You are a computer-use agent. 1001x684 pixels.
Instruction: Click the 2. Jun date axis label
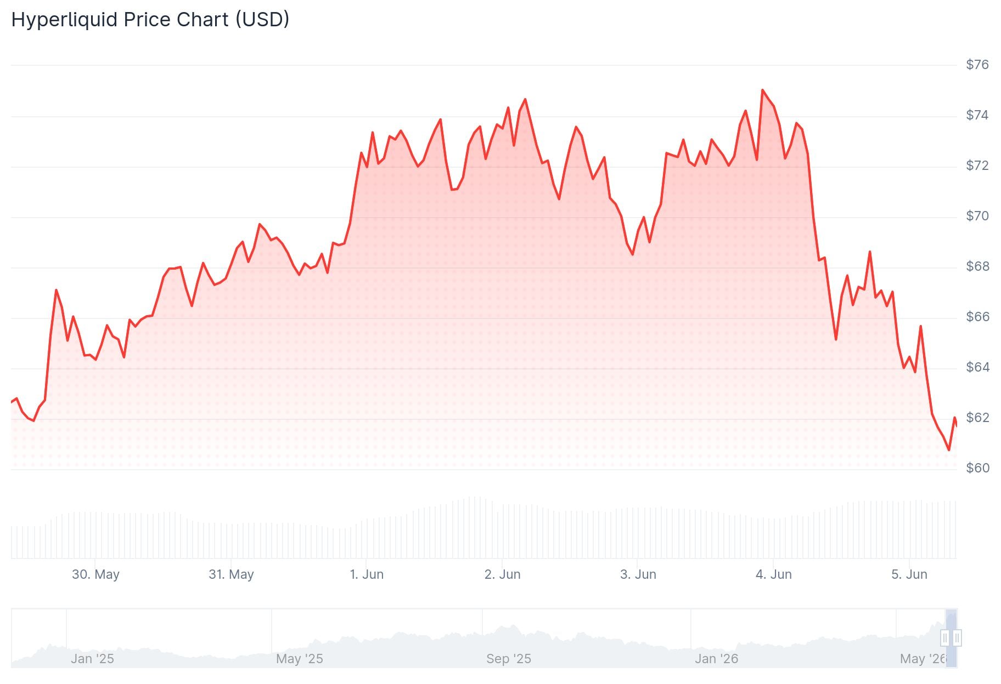coord(502,574)
